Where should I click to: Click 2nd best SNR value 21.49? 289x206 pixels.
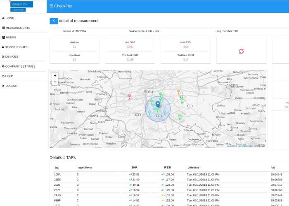[130, 60]
